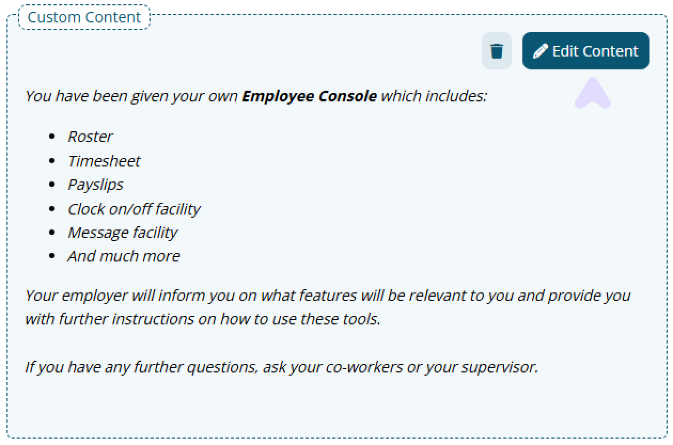
Task: Click the 'Your employer will inform you' line
Action: click(x=328, y=296)
